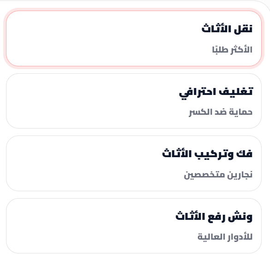Image resolution: width=270 pixels, height=259 pixels.
Task: Click the نقل الأثاث heading text
Action: tap(227, 29)
